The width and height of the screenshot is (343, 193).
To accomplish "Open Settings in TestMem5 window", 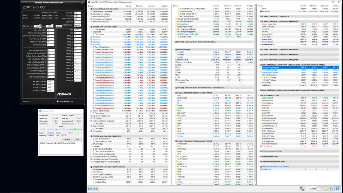I will (67, 139).
